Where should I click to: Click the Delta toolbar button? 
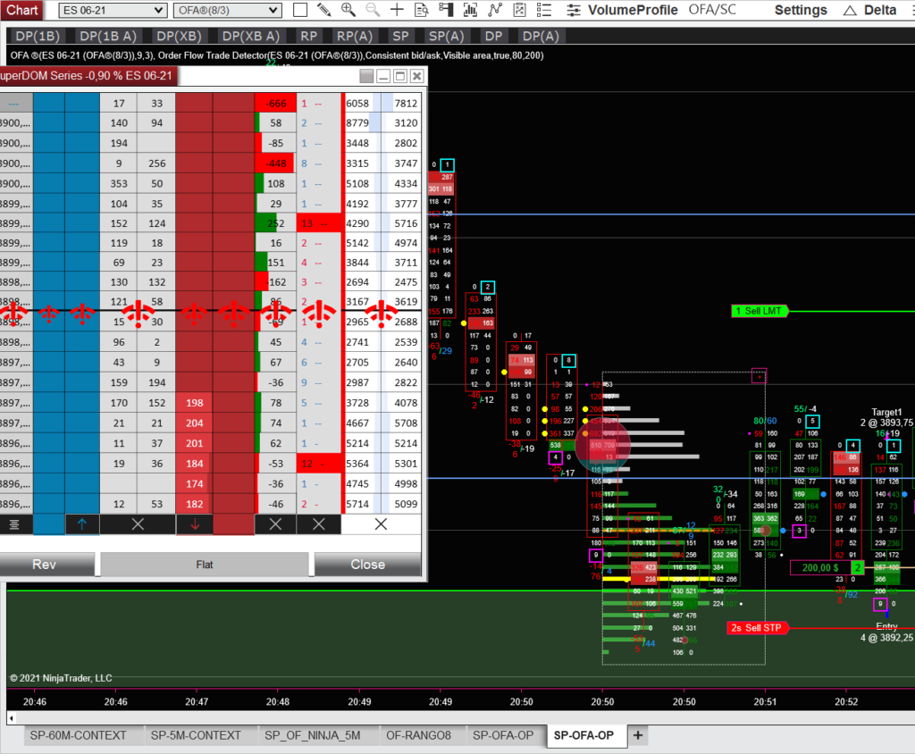pos(879,11)
